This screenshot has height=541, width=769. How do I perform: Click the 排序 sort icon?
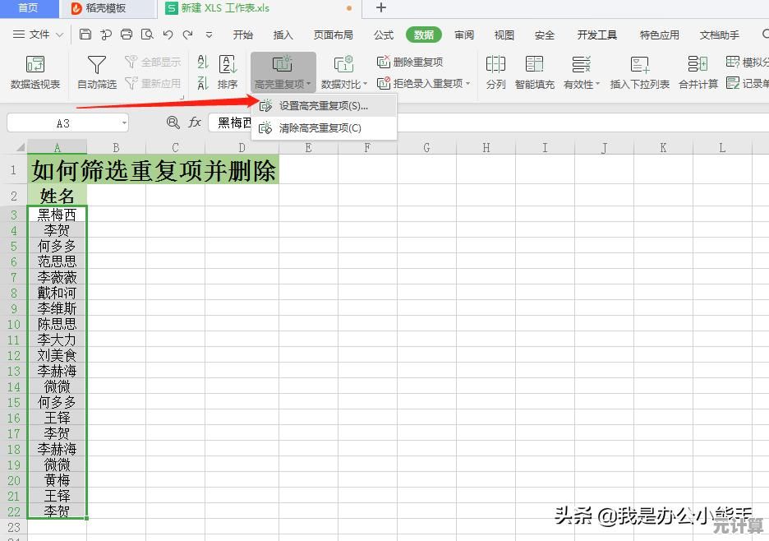pyautogui.click(x=228, y=72)
